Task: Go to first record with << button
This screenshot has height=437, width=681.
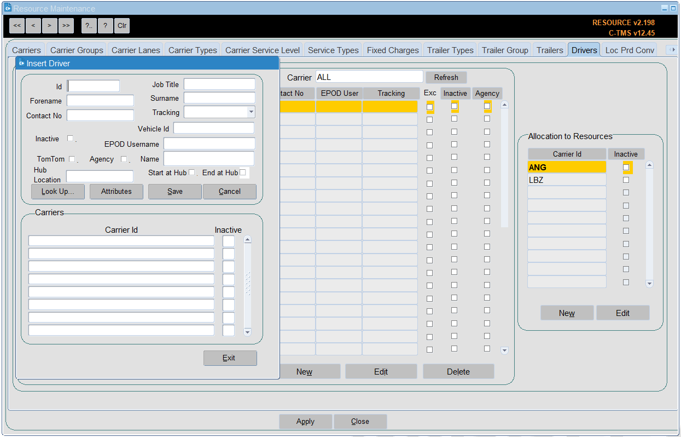Action: click(17, 26)
